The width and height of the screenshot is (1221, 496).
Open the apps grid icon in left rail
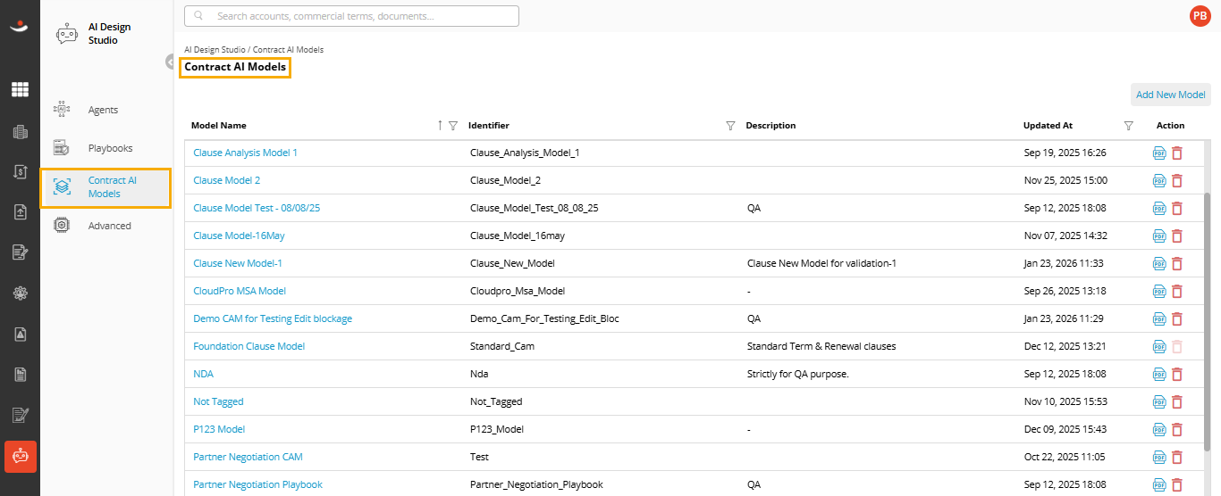coord(20,89)
